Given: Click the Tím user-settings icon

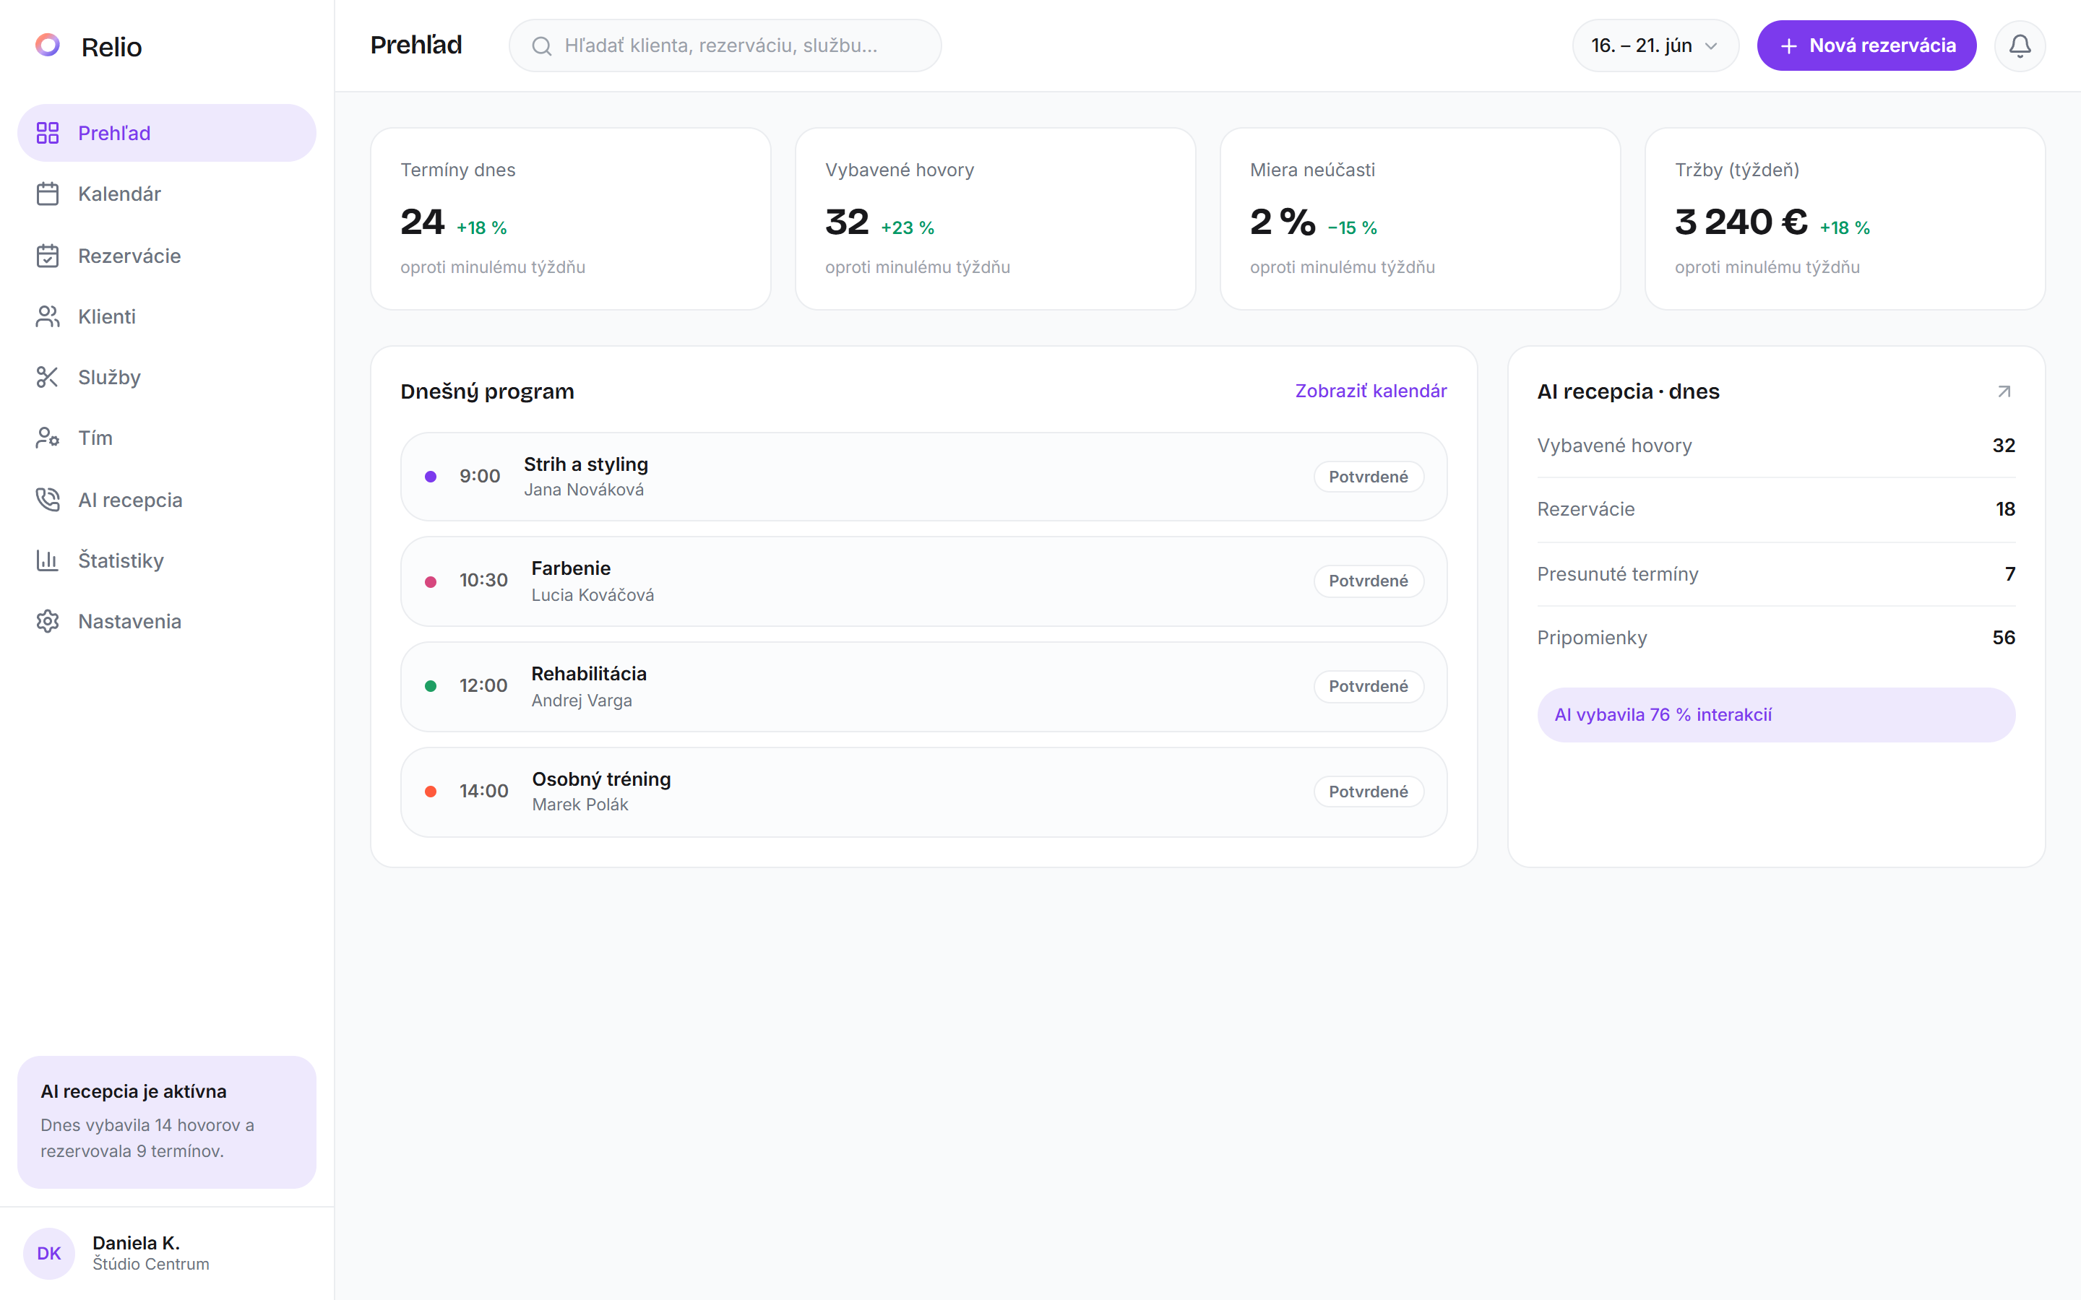Looking at the screenshot, I should point(48,438).
